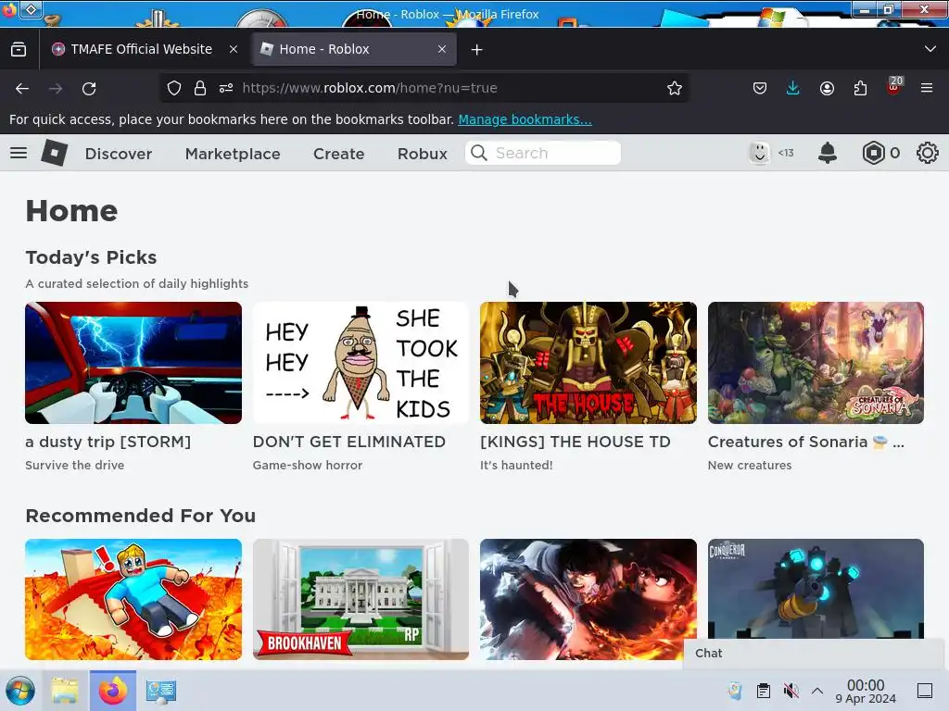The width and height of the screenshot is (949, 711).
Task: Click Recommended For You heading
Action: click(x=141, y=516)
